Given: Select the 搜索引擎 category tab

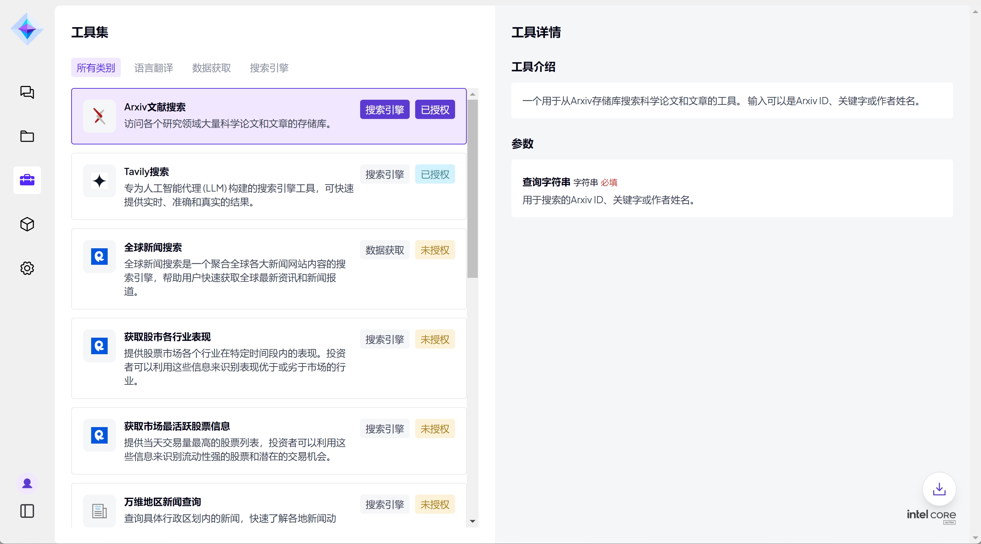Looking at the screenshot, I should [x=269, y=68].
